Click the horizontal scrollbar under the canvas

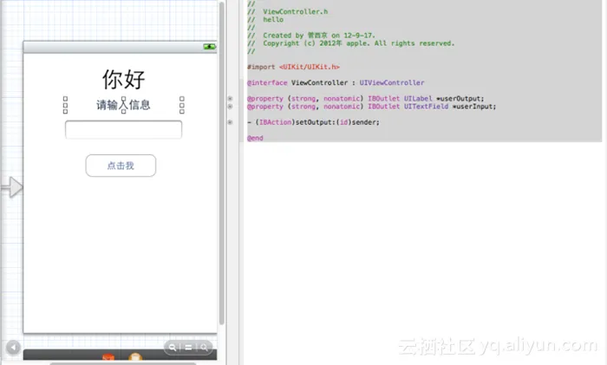click(x=123, y=363)
